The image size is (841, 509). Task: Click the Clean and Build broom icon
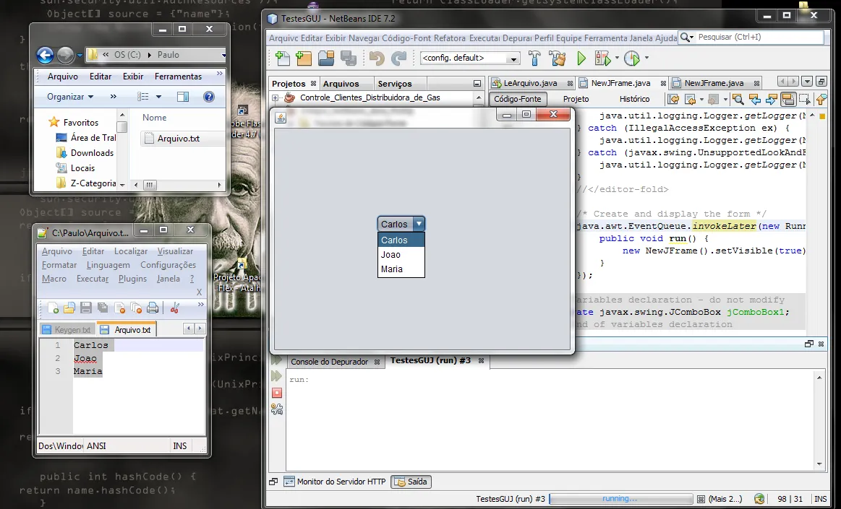(557, 58)
